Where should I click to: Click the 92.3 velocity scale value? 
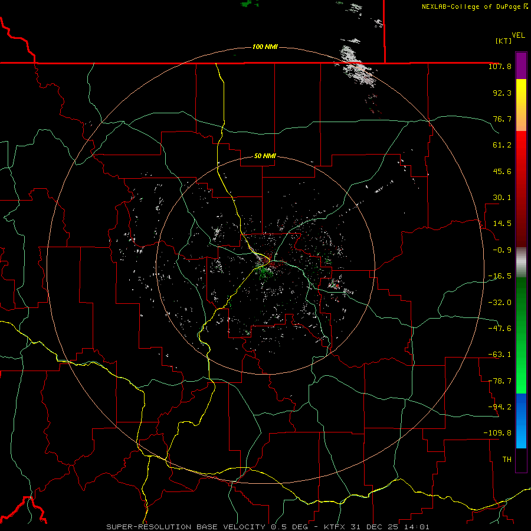point(502,93)
